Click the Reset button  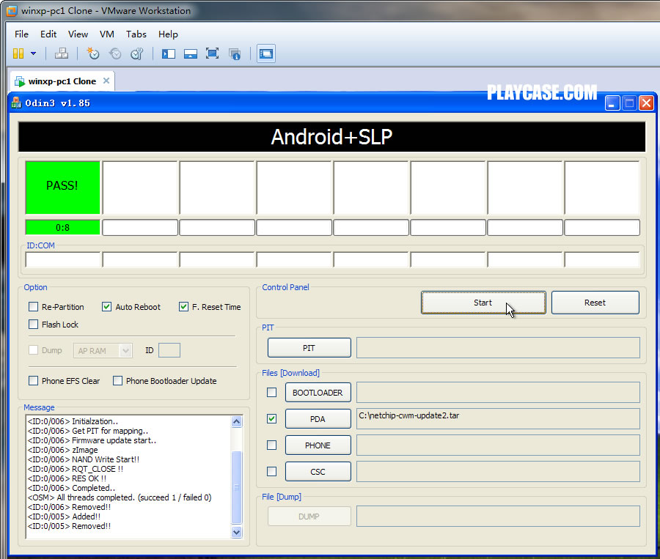pos(595,303)
